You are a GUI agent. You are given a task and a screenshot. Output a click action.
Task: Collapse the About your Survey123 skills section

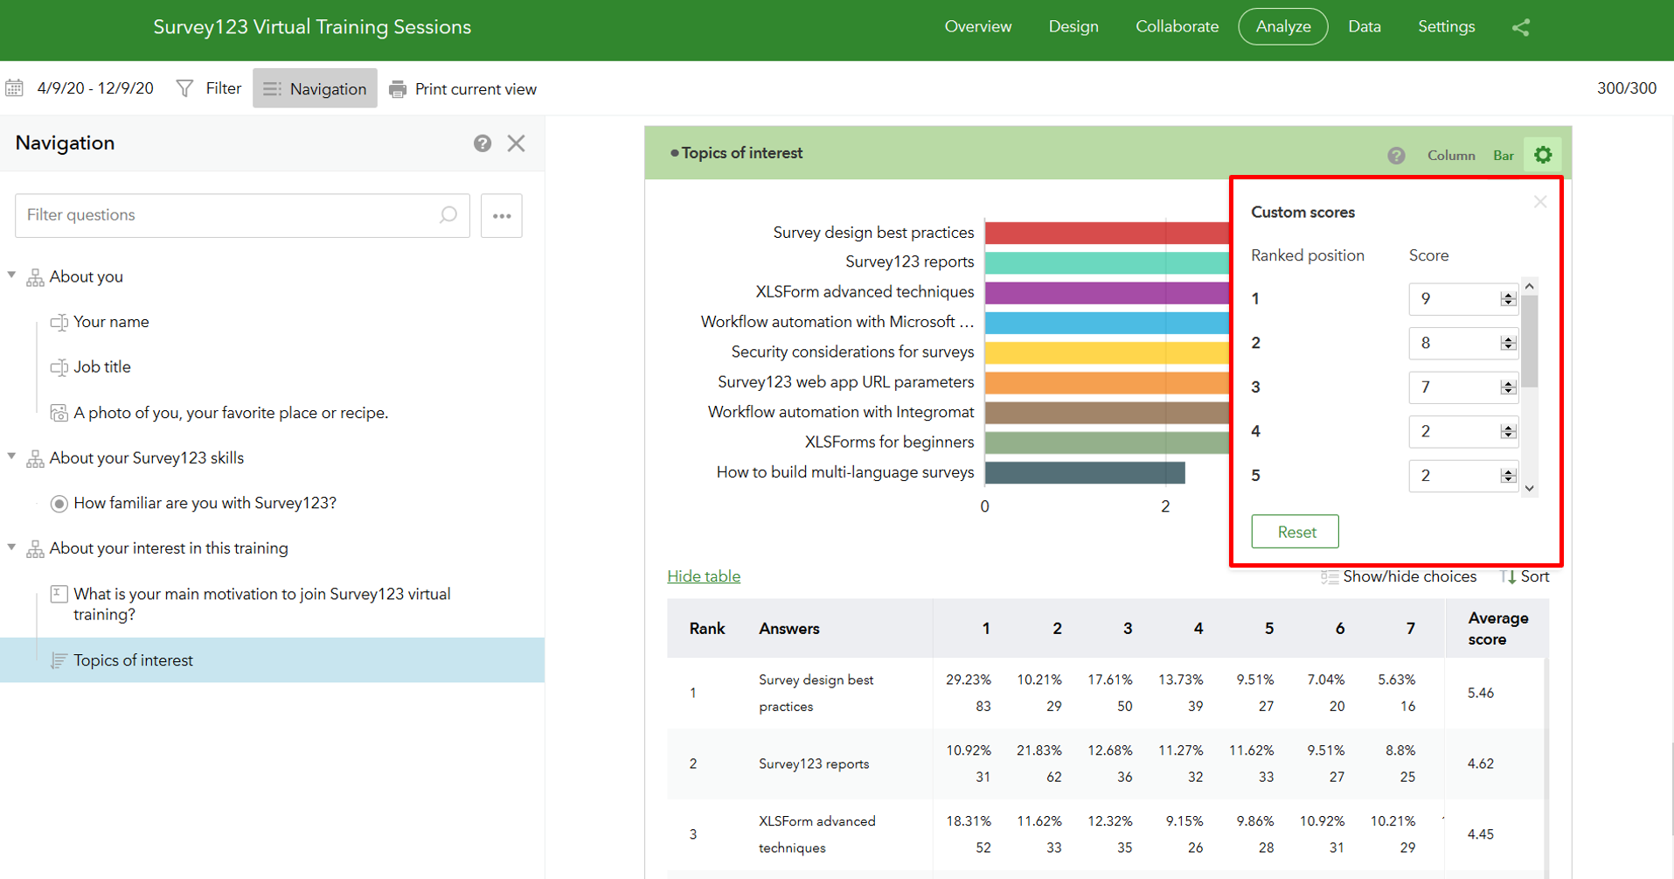[x=11, y=456]
